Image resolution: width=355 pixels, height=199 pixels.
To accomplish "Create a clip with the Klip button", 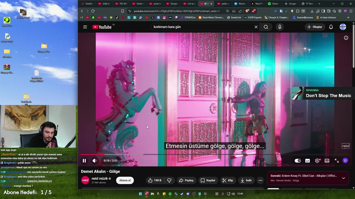I will [227, 180].
